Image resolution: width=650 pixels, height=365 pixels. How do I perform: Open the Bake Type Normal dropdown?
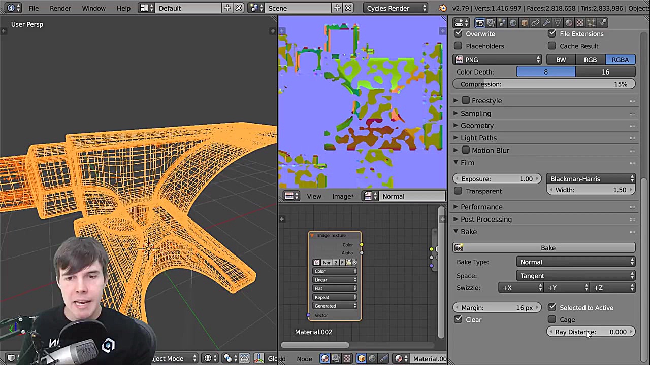576,262
